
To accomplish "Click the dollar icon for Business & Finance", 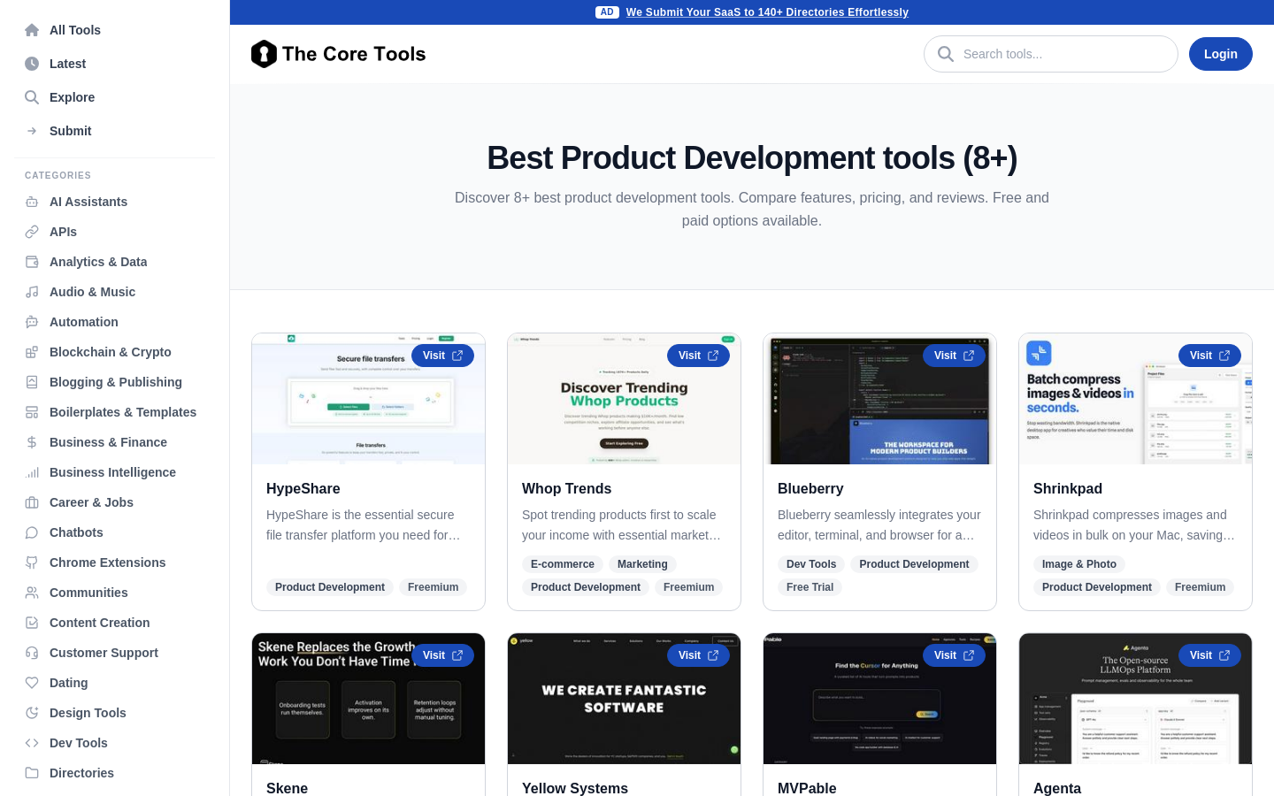I will point(32,442).
